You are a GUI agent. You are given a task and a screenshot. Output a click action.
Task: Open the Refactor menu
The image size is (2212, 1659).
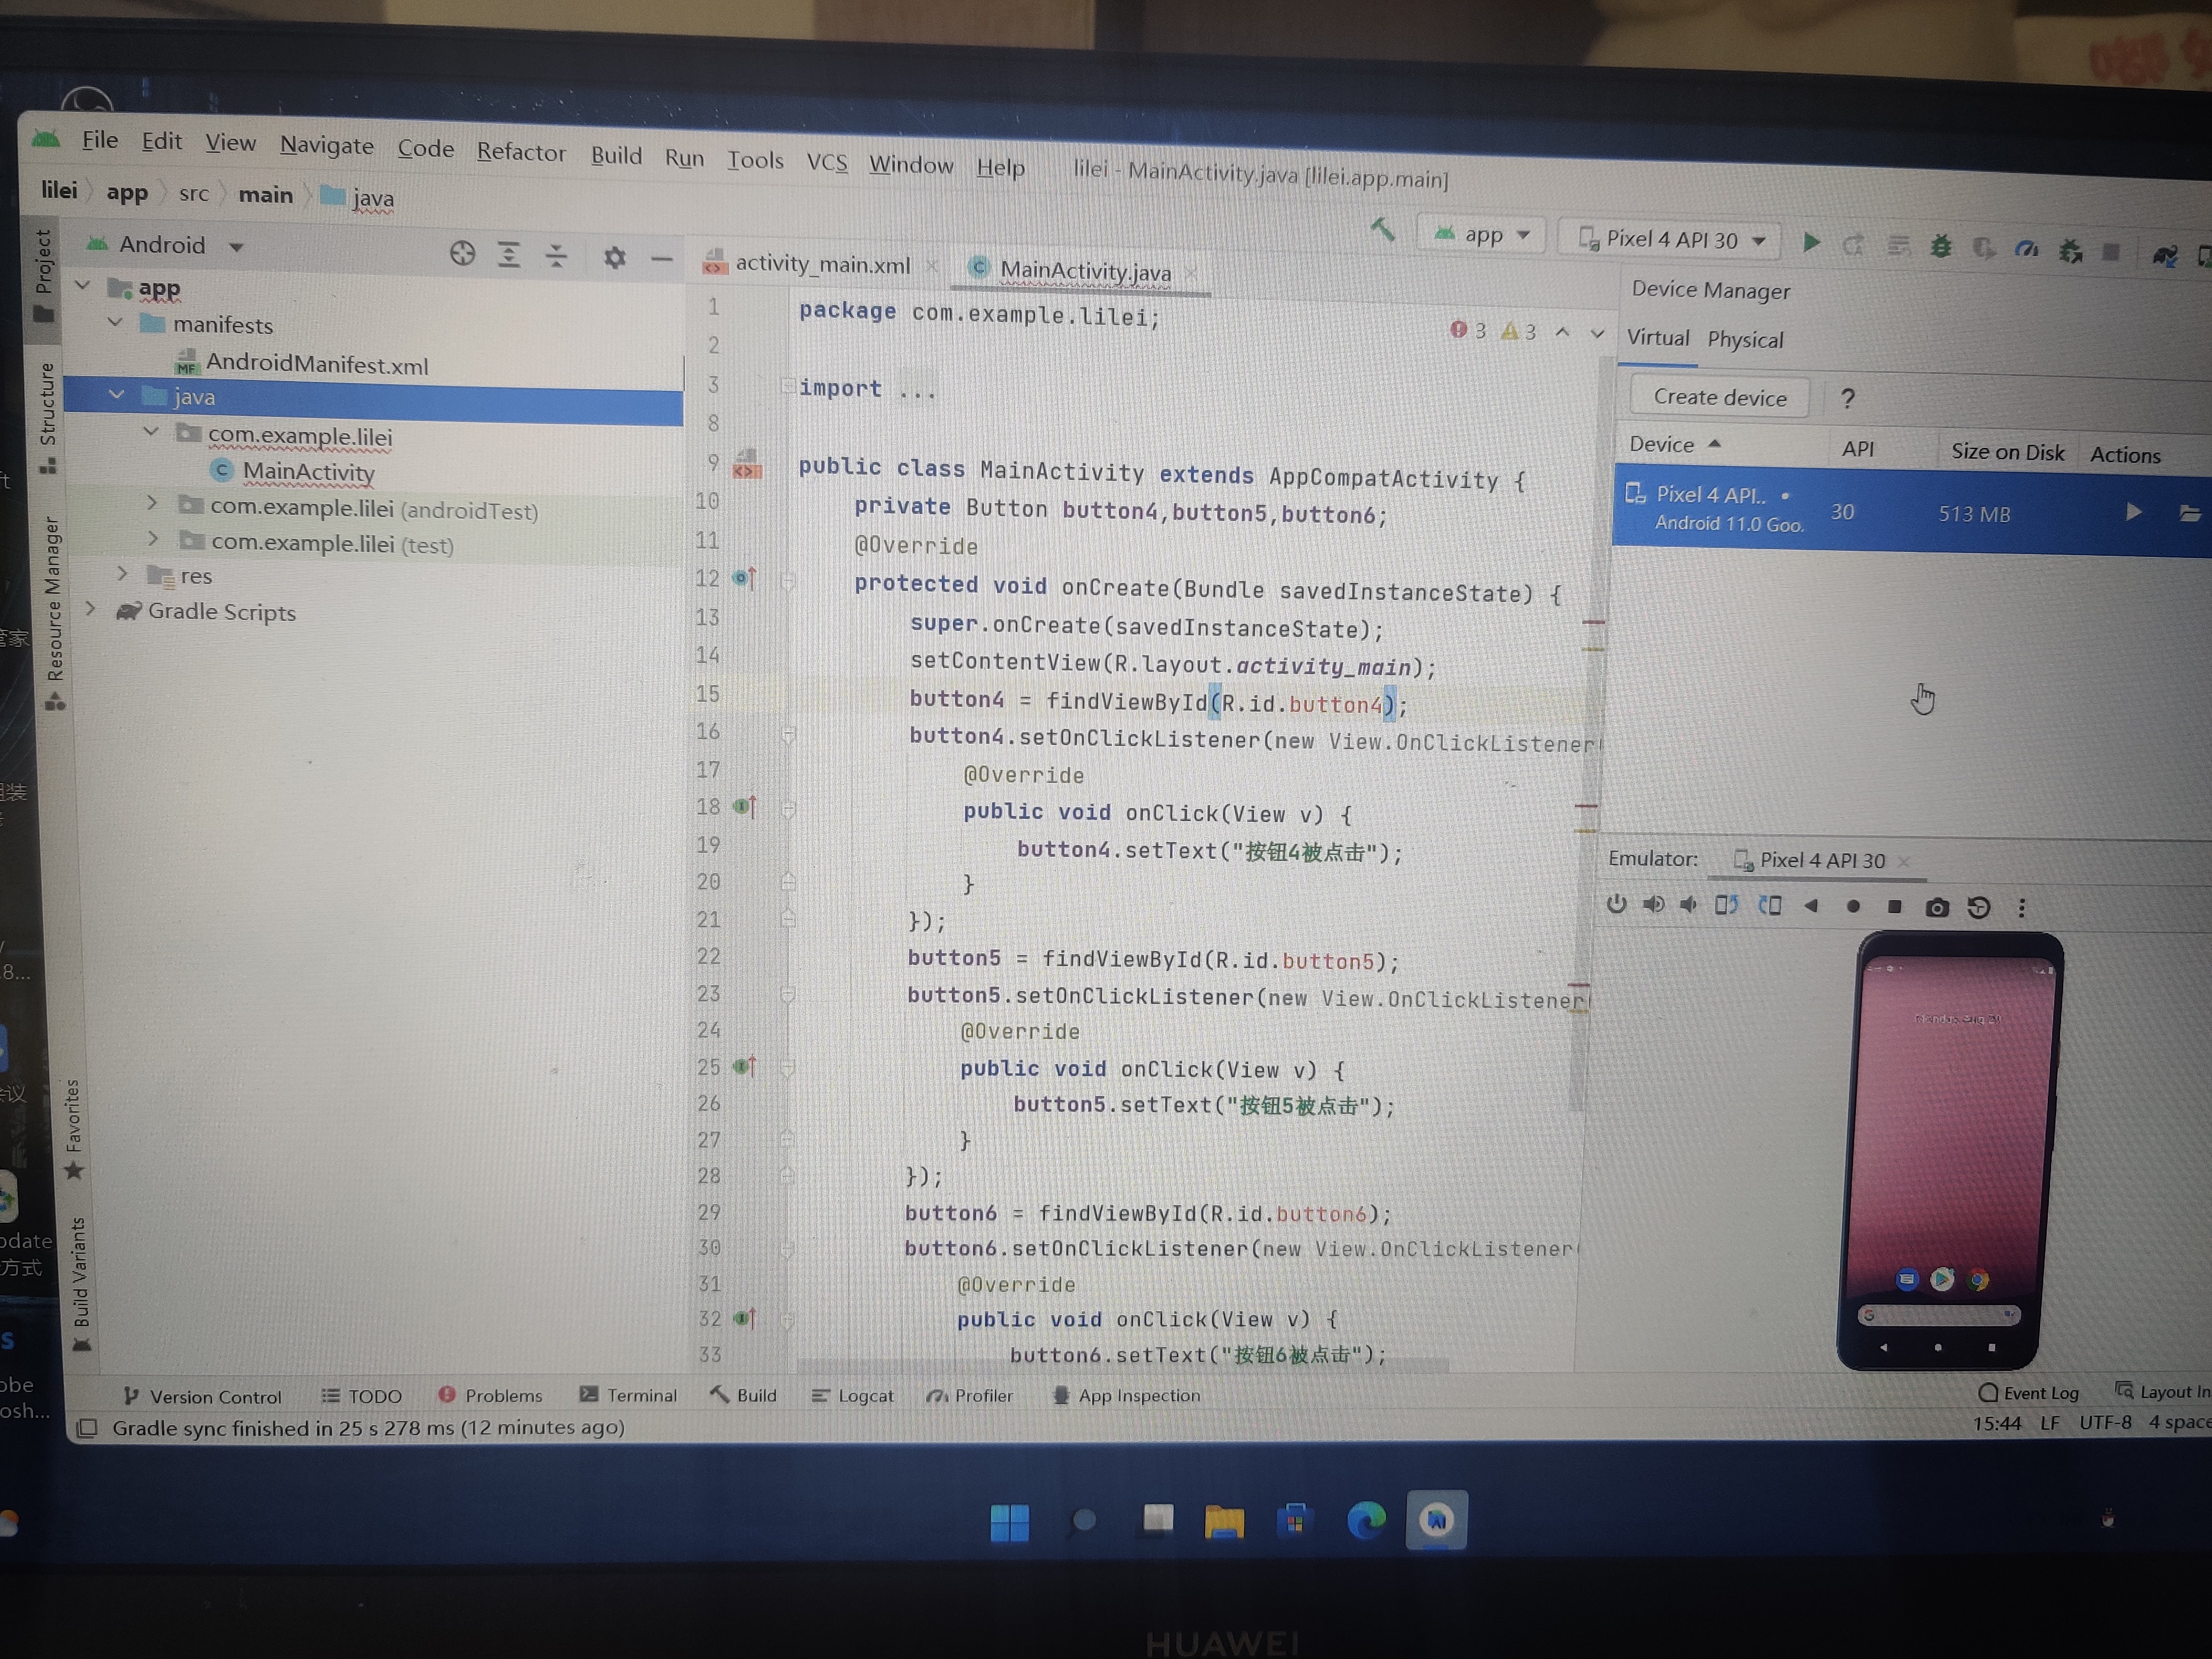click(x=521, y=152)
